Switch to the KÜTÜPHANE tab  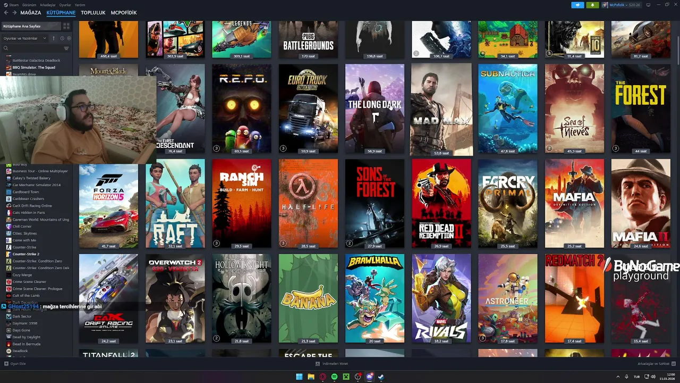pyautogui.click(x=61, y=12)
